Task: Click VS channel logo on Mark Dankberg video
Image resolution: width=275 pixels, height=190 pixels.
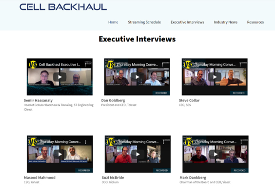Action: click(189, 142)
